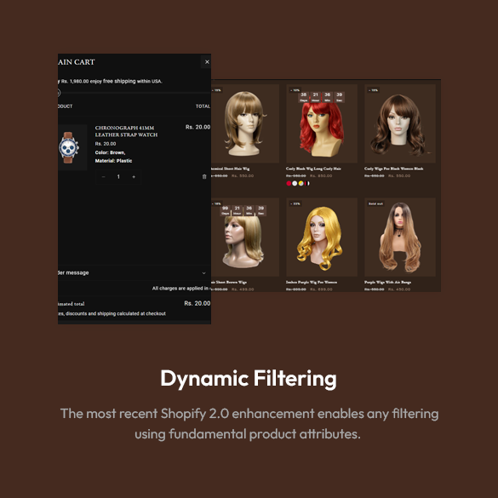Select the white color swatch under curly wig
The width and height of the screenshot is (498, 498).
click(295, 183)
